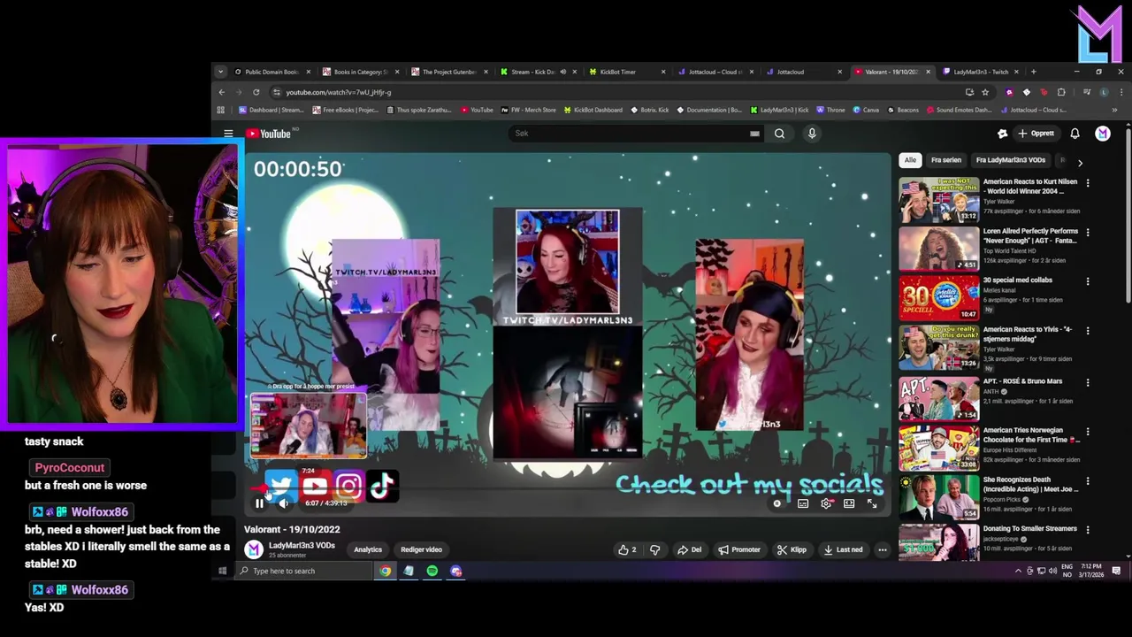Open the Chrome extensions puzzle icon
Screen dimensions: 1132x637
pyautogui.click(x=1061, y=92)
